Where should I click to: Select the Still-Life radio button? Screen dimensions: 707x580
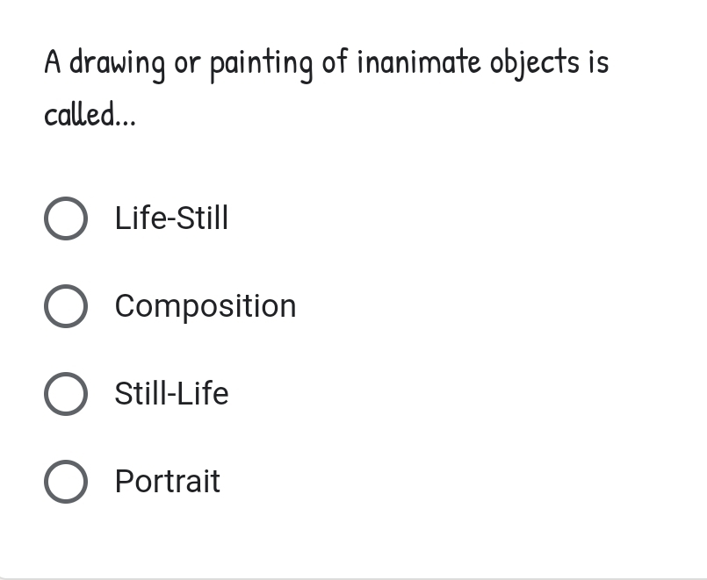coord(66,394)
